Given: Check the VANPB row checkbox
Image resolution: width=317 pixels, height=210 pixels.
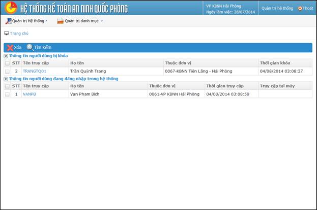Looking at the screenshot, I should (x=7, y=94).
